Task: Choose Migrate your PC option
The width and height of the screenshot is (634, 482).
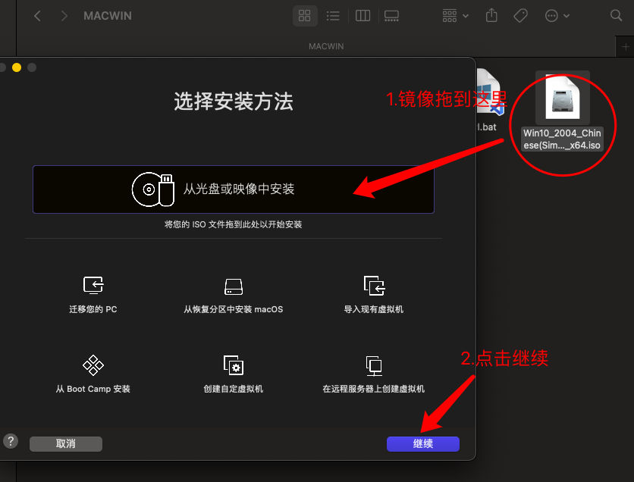Action: coord(93,295)
